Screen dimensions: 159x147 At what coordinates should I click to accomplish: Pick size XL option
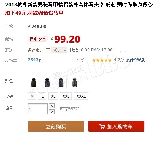click(x=53, y=96)
